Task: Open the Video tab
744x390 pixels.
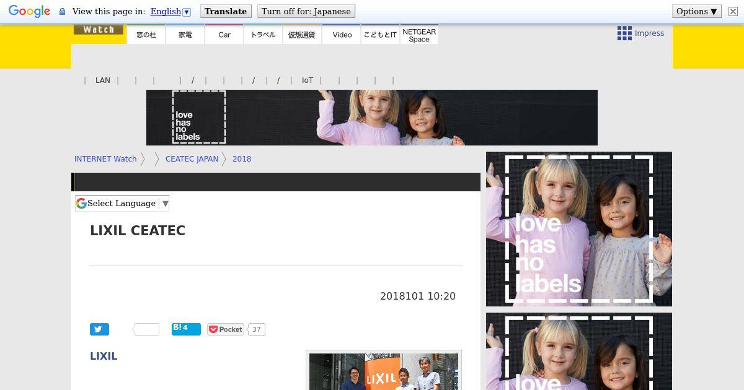Action: point(342,35)
